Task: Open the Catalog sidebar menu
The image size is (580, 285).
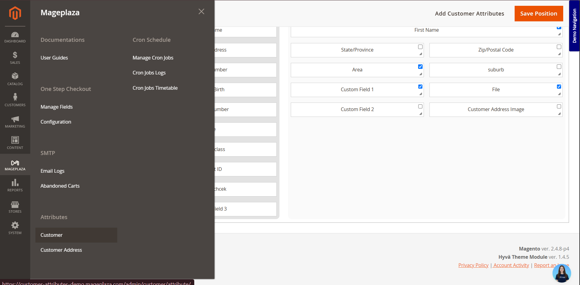Action: pyautogui.click(x=15, y=79)
